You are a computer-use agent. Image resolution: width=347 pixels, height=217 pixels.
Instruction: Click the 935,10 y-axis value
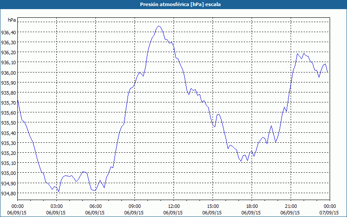click(x=8, y=164)
